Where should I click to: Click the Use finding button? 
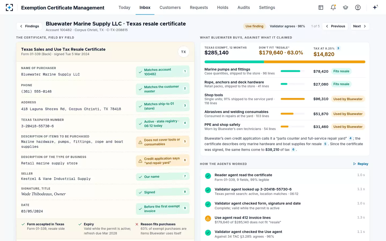(254, 26)
